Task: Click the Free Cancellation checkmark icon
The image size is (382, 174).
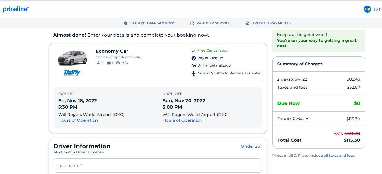Action: point(193,50)
